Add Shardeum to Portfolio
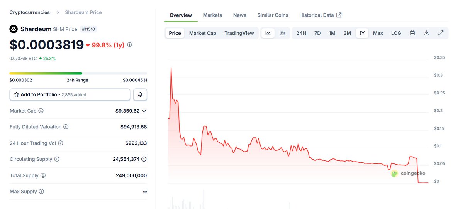This screenshot has width=463, height=209. 70,94
